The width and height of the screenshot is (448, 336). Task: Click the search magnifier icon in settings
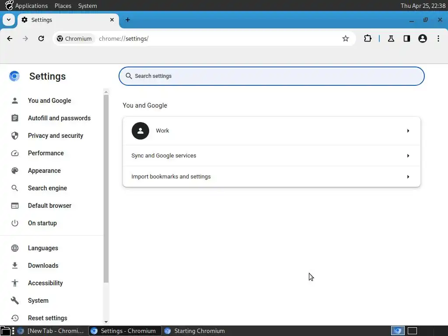coord(129,76)
